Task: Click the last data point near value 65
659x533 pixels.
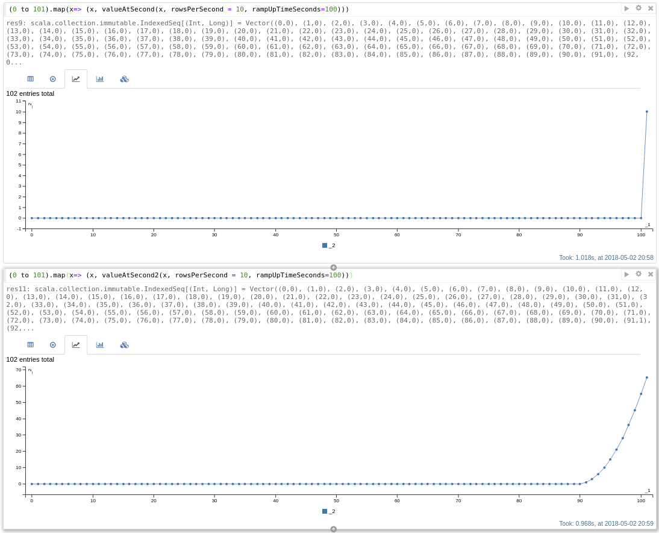Action: coord(647,377)
